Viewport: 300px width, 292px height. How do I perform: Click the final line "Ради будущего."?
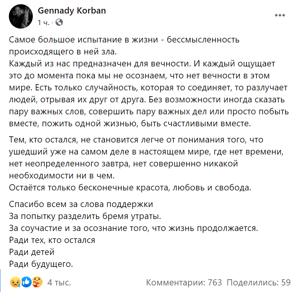pyautogui.click(x=41, y=265)
